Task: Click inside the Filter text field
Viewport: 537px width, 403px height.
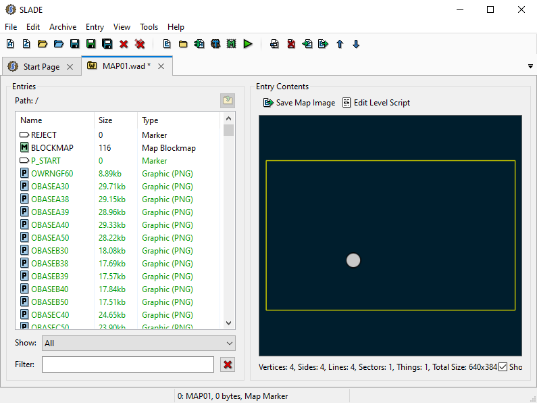Action: (128, 364)
